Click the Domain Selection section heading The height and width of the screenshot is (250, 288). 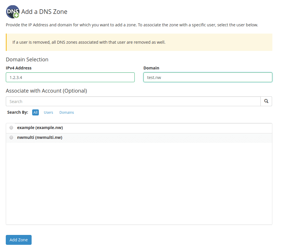(x=27, y=59)
